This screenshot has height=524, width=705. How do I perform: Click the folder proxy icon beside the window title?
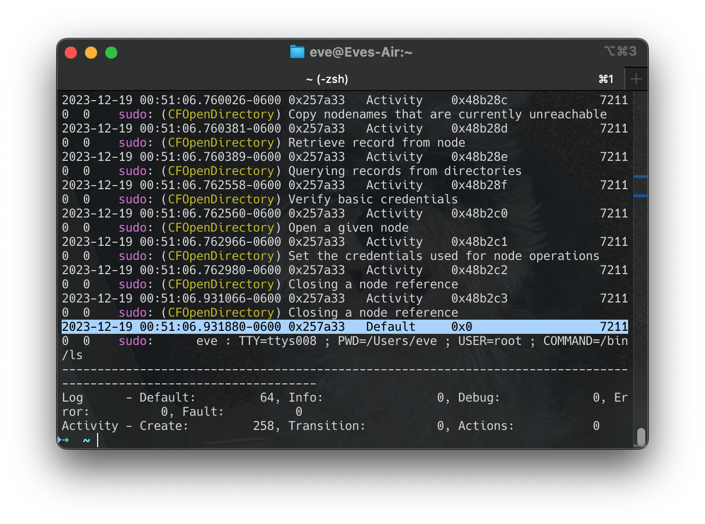(296, 52)
